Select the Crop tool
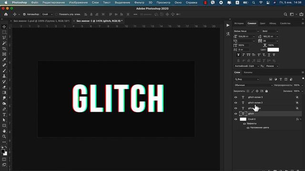Image resolution: width=305 pixels, height=171 pixels. point(4,48)
